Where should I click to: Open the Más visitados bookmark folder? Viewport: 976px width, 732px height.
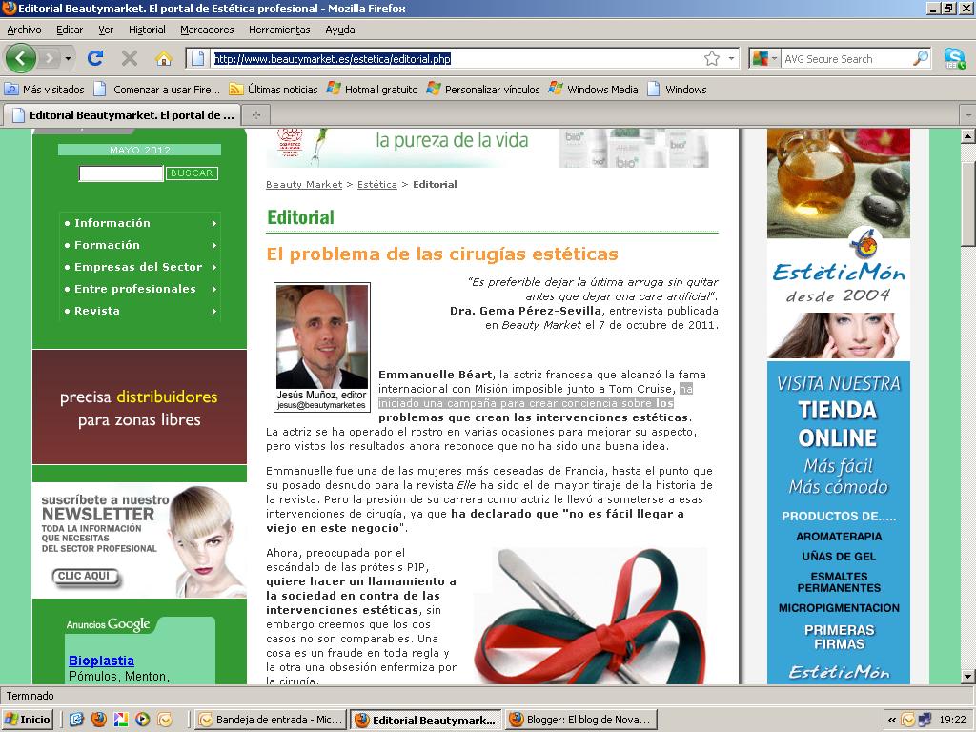(44, 89)
